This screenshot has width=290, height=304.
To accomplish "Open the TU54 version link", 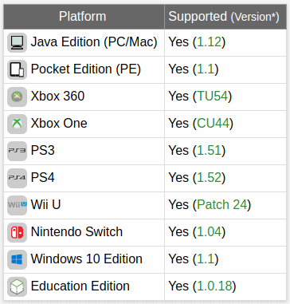I will [212, 97].
